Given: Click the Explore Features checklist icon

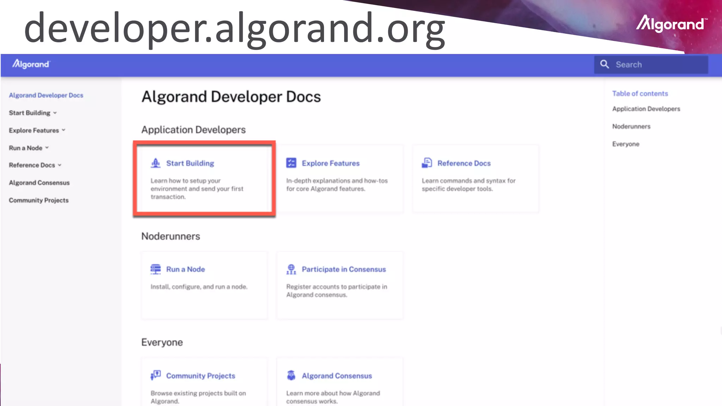Looking at the screenshot, I should 291,163.
